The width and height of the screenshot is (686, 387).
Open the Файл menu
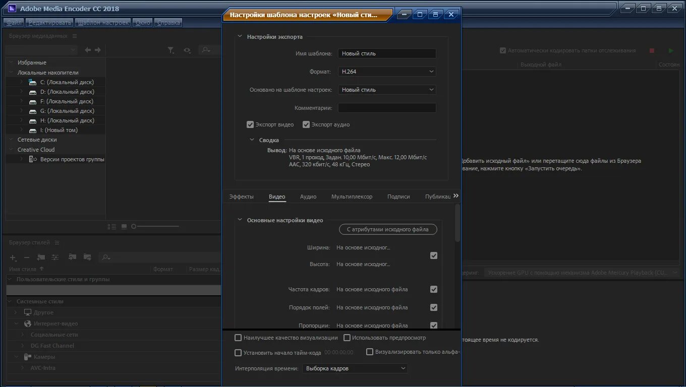click(x=14, y=23)
